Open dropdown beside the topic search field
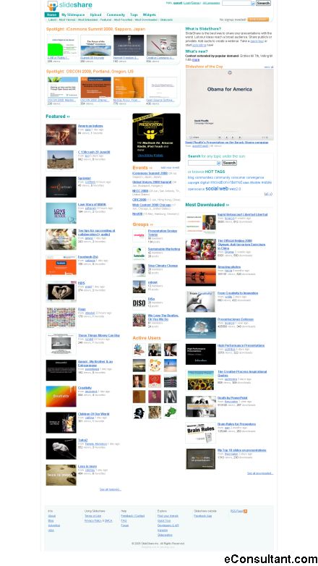The image size is (318, 566). click(218, 163)
